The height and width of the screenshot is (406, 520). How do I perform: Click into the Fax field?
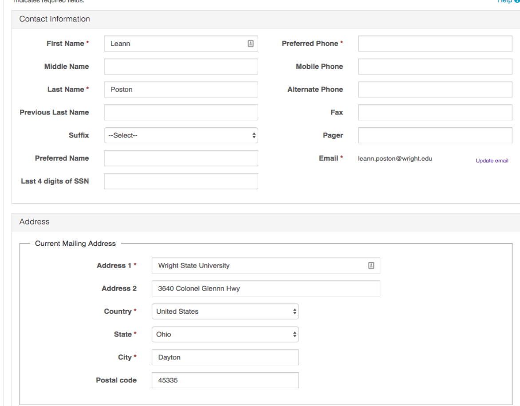tap(435, 112)
